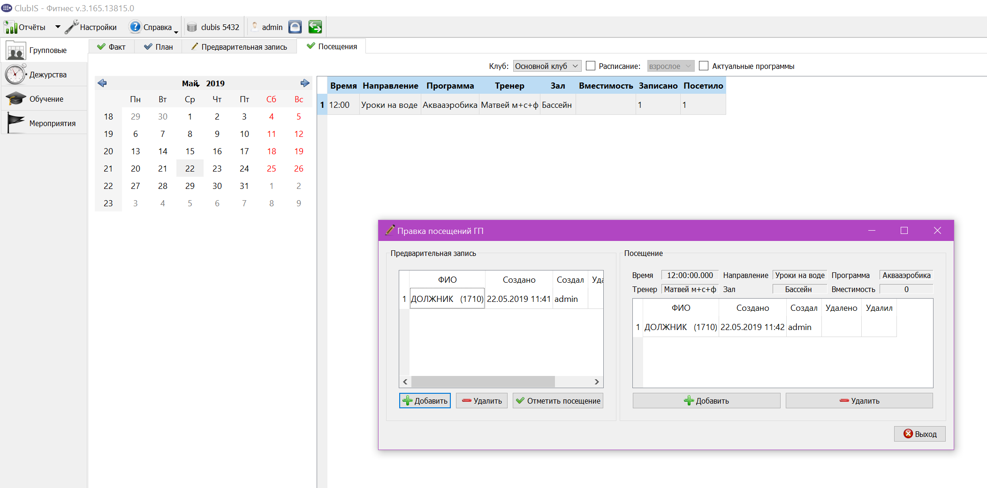Enable the Актуальные программы checkbox
This screenshot has width=987, height=488.
click(x=704, y=66)
